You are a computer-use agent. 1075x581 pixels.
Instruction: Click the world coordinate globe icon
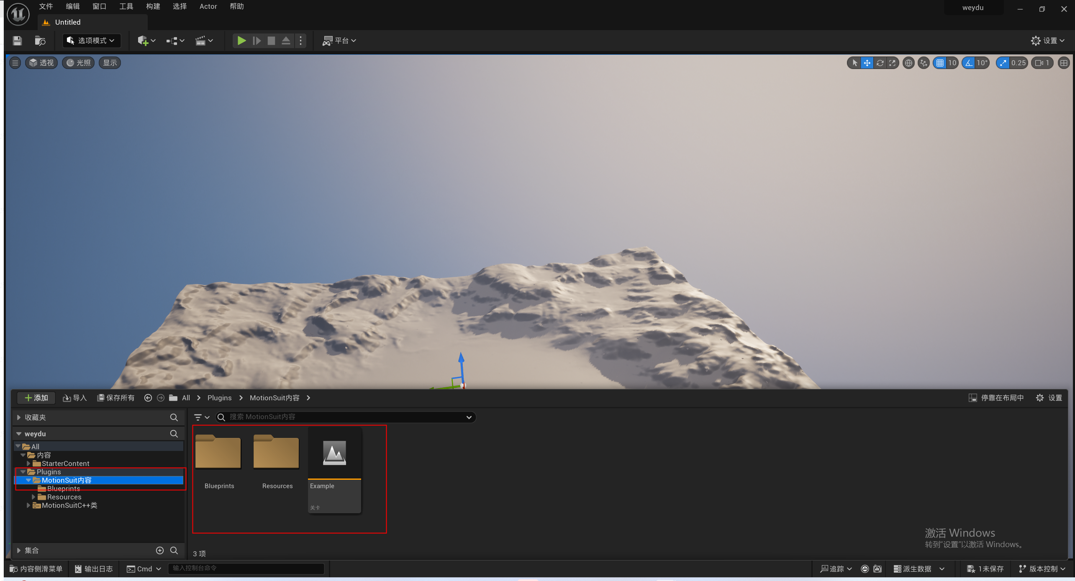908,63
